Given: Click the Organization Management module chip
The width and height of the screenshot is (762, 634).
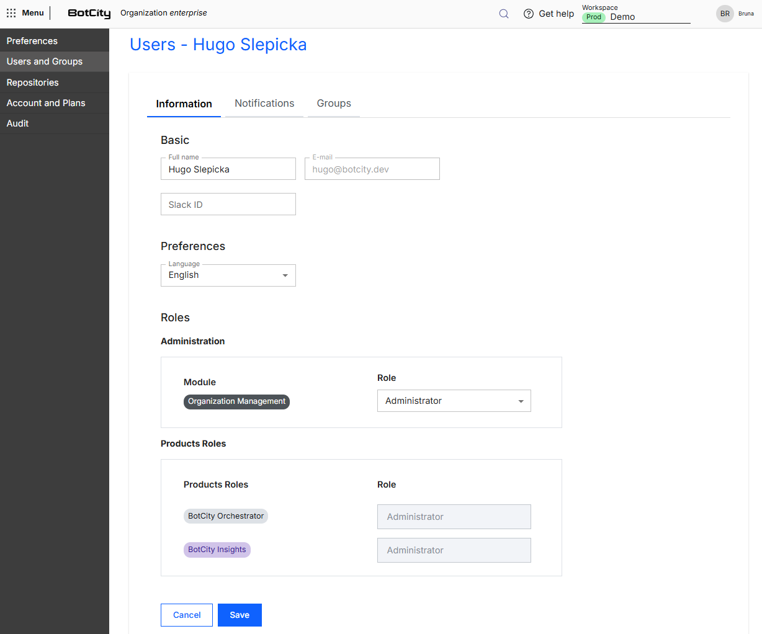Looking at the screenshot, I should tap(236, 401).
